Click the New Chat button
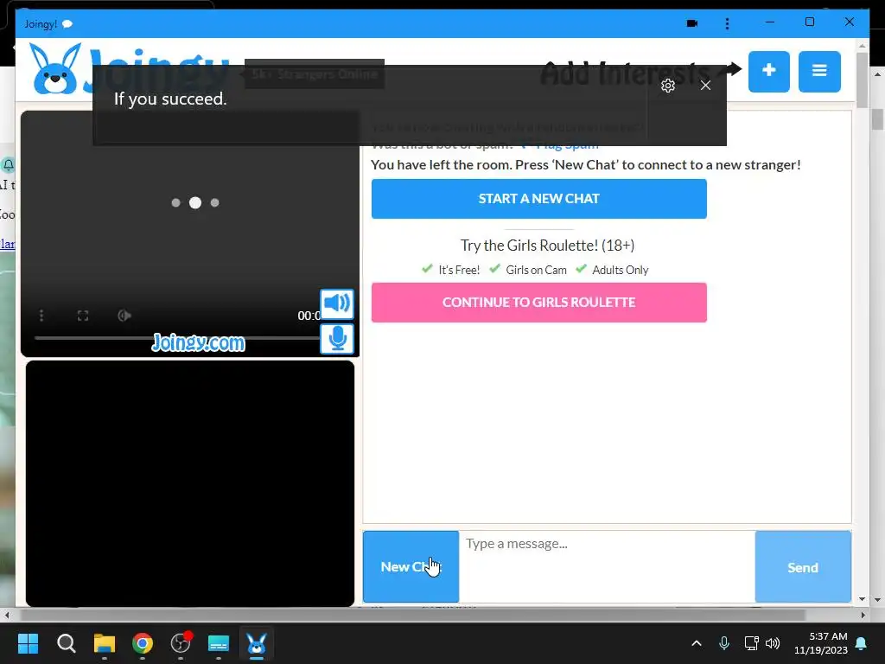The image size is (885, 664). pyautogui.click(x=411, y=566)
